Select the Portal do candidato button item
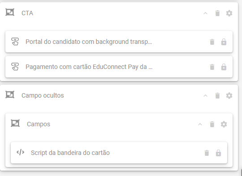Image resolution: width=242 pixels, height=176 pixels. 119,42
